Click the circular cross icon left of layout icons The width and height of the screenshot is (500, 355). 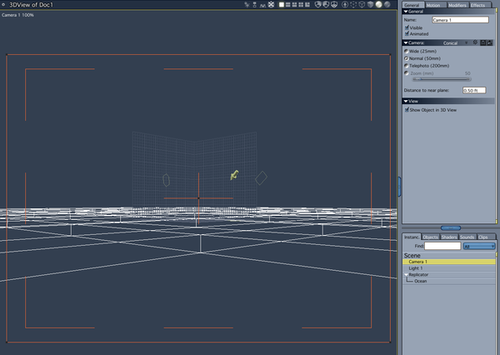pyautogui.click(x=271, y=4)
